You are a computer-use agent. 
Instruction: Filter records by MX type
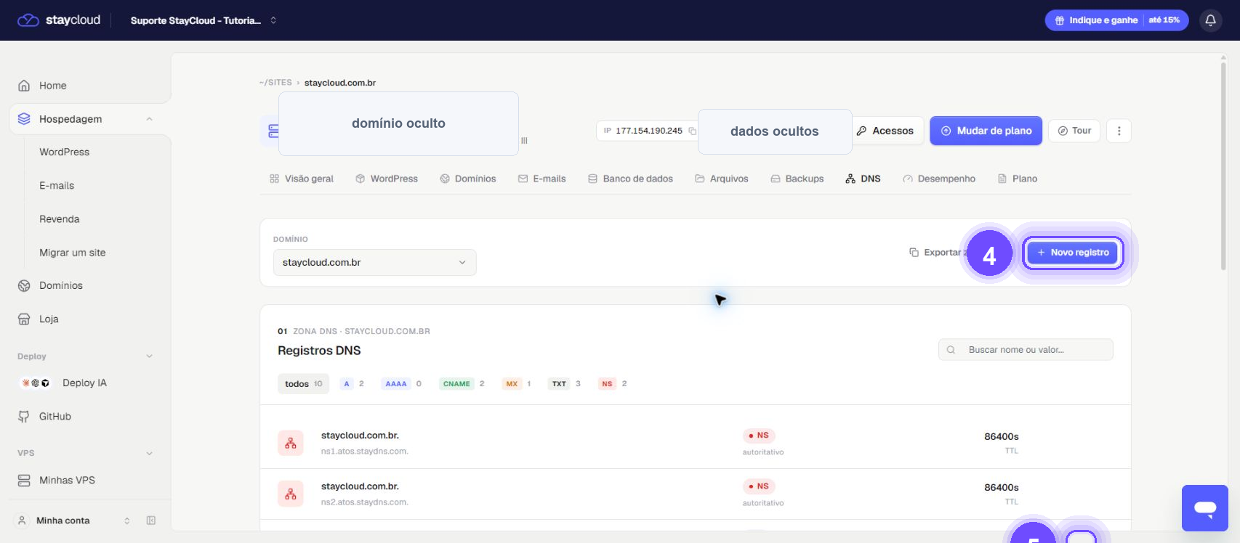click(x=517, y=384)
